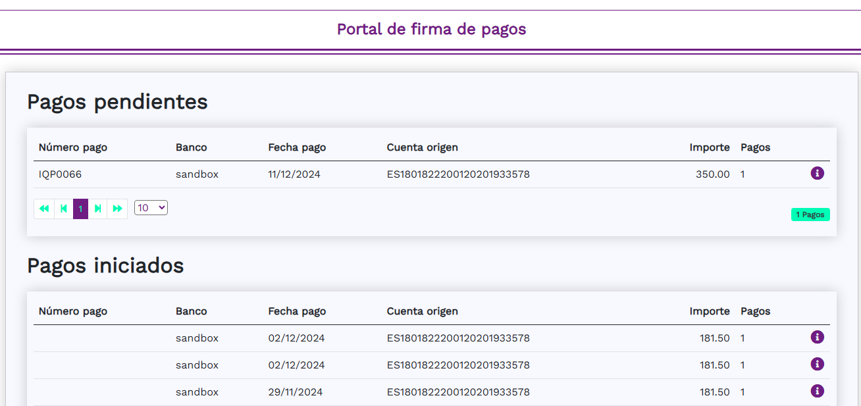Image resolution: width=861 pixels, height=406 pixels.
Task: Select the 29/11/2024 date cell
Action: click(295, 392)
